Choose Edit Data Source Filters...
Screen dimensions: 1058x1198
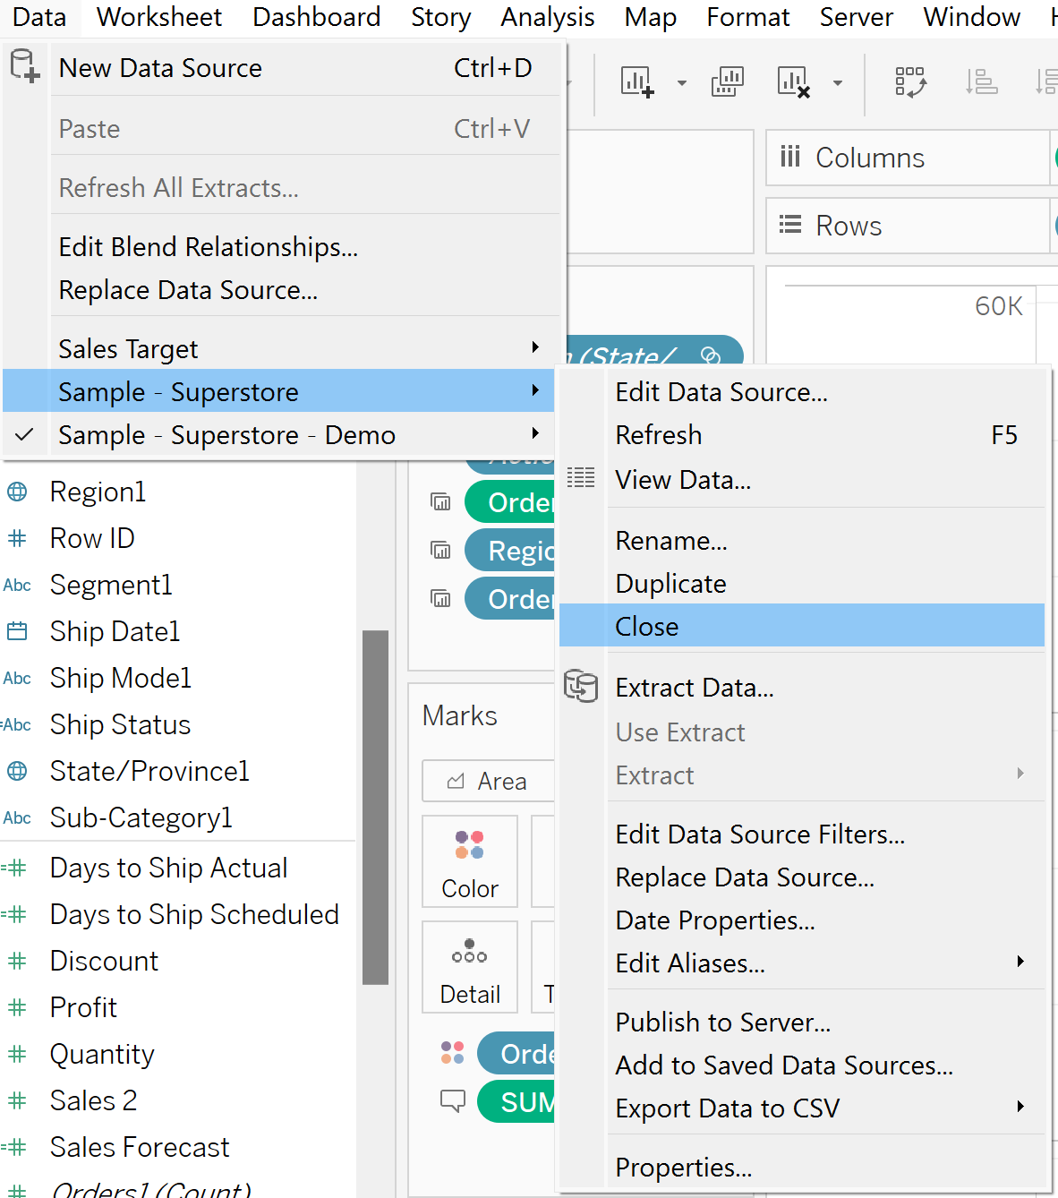point(760,834)
